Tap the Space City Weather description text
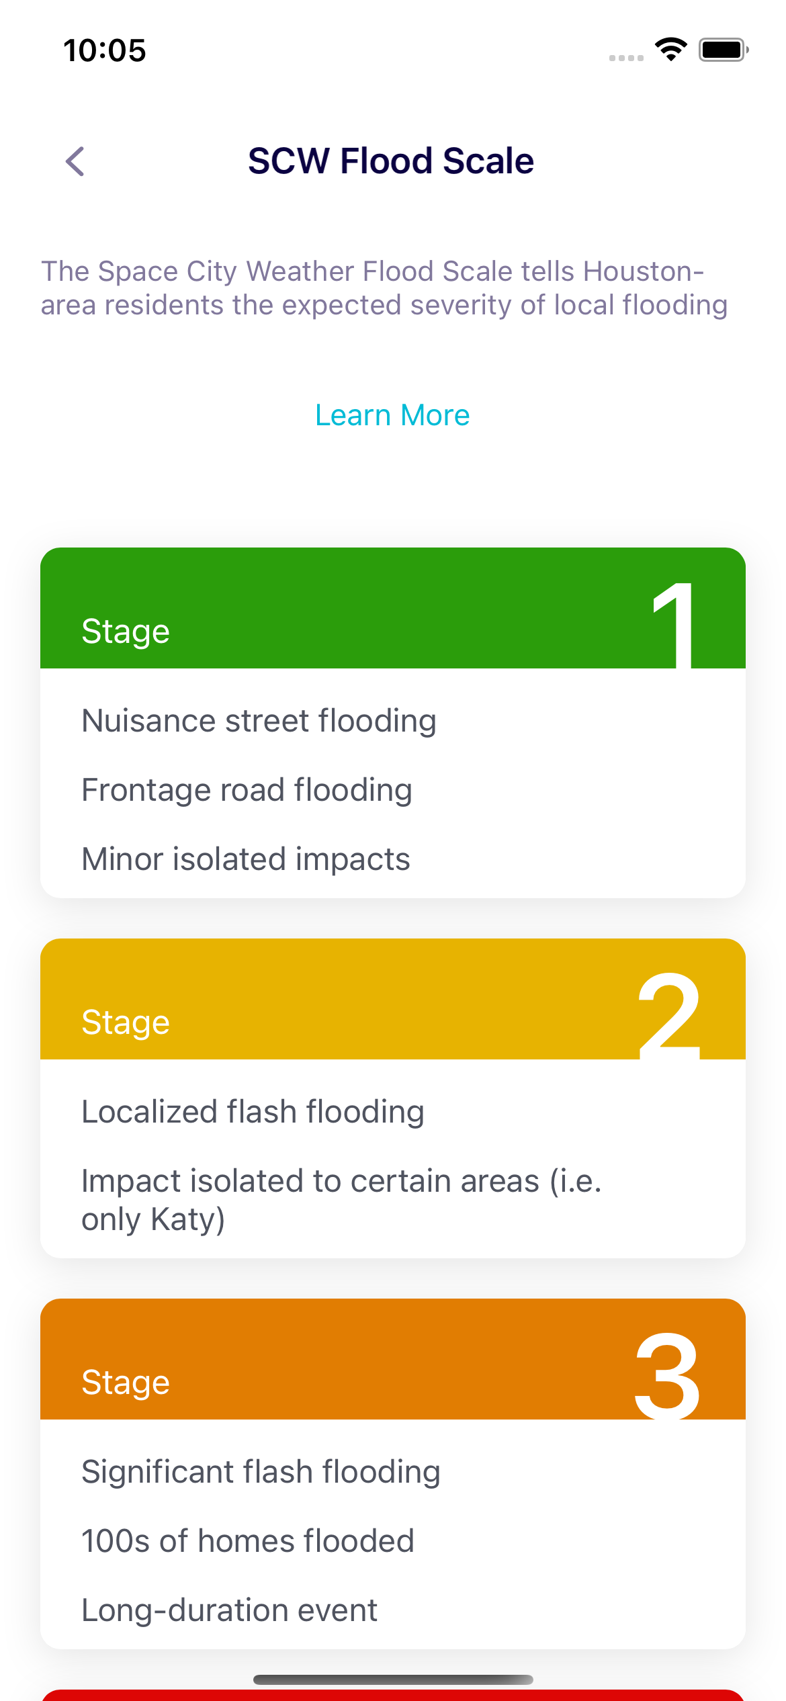 click(384, 288)
